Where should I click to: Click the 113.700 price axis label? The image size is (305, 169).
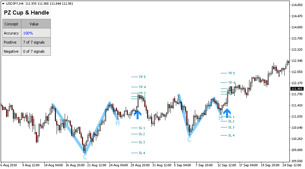tap(297, 39)
